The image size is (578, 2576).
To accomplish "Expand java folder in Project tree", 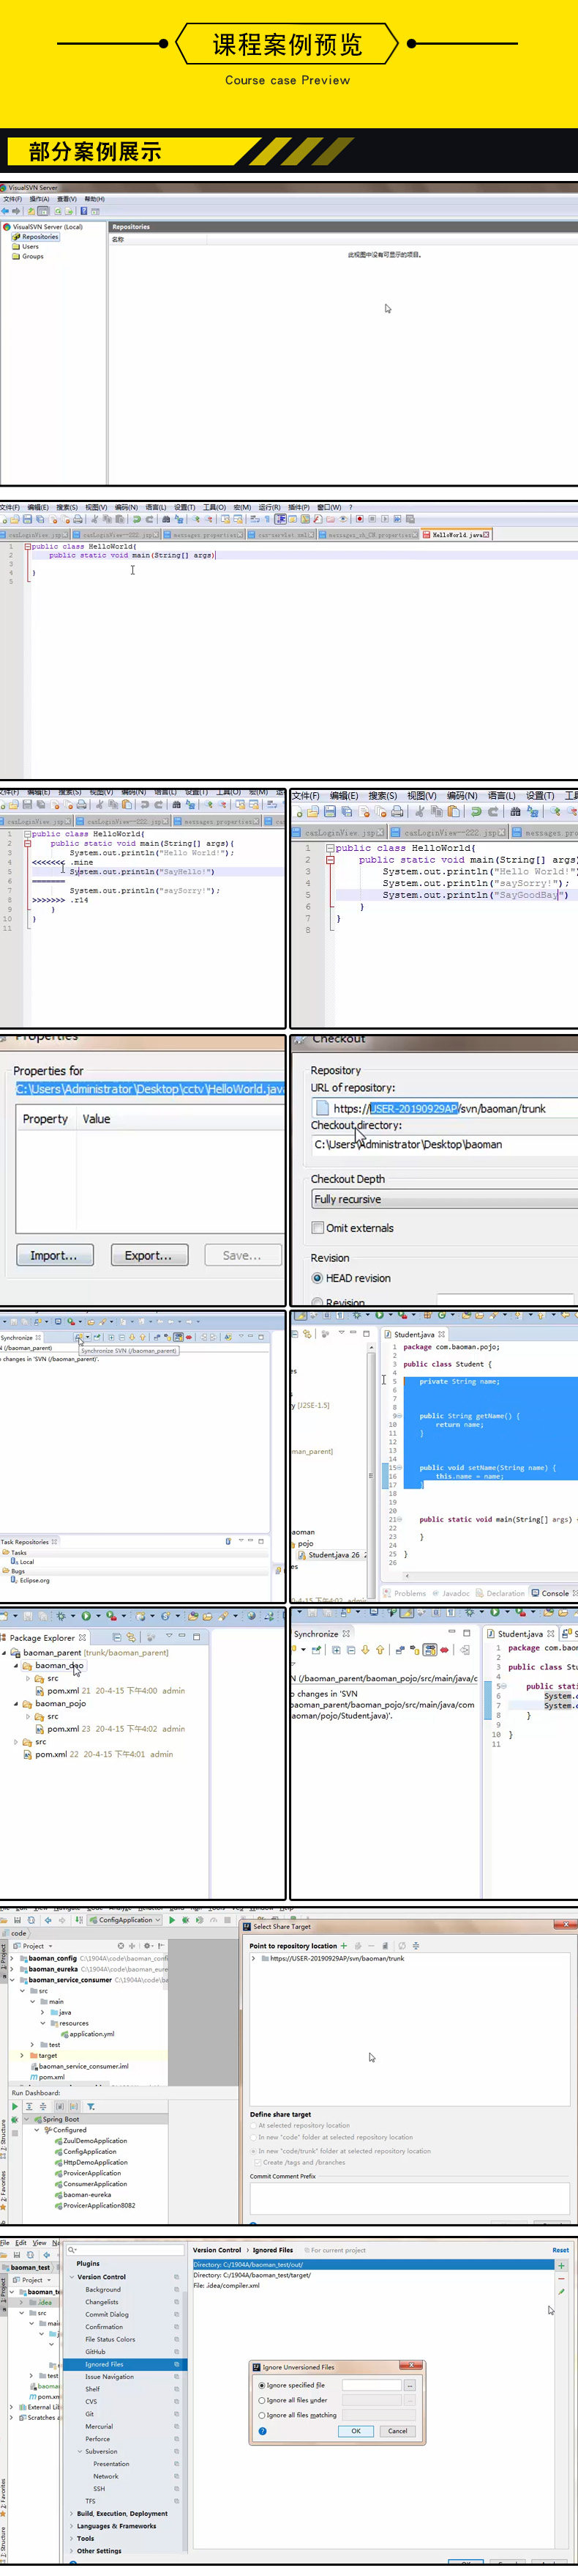I will click(43, 2012).
